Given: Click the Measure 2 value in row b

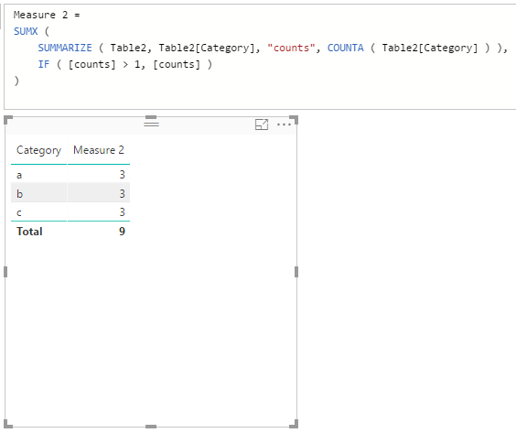Looking at the screenshot, I should point(122,194).
